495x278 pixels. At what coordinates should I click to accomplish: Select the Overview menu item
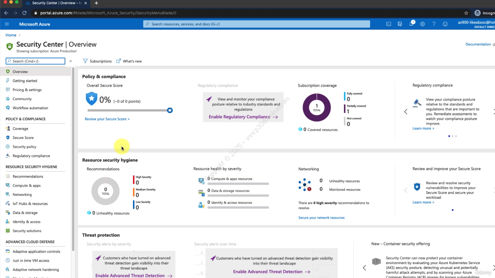36,71
